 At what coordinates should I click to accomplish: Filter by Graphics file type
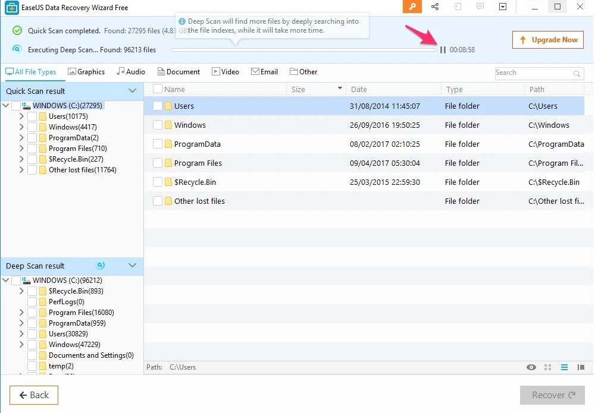point(86,72)
